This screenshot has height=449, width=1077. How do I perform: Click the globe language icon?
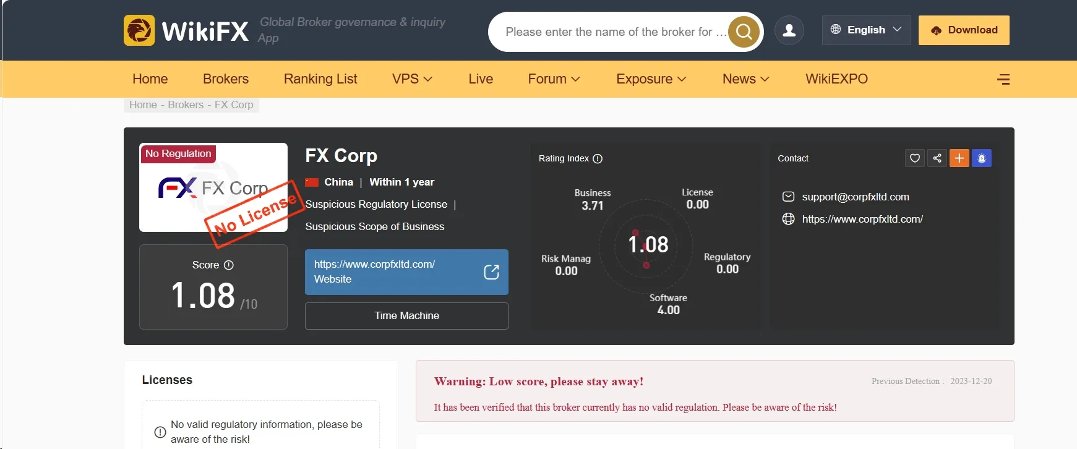(836, 29)
